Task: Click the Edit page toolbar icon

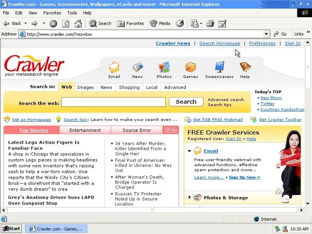Action: pyautogui.click(x=222, y=23)
